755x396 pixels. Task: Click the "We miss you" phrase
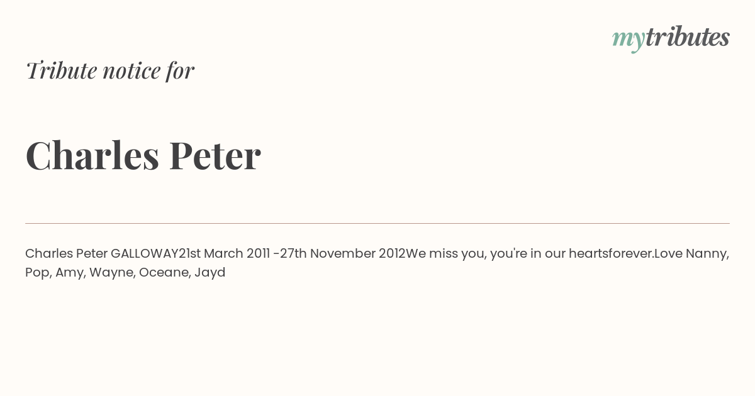(445, 254)
